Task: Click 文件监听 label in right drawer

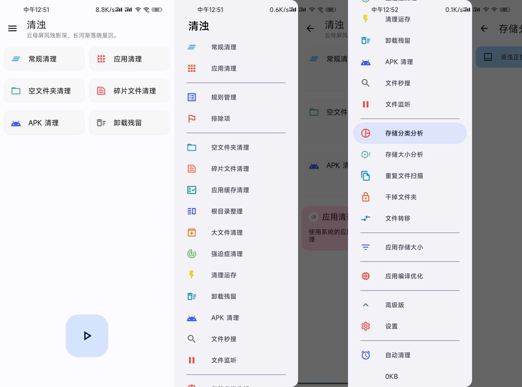Action: (x=398, y=104)
